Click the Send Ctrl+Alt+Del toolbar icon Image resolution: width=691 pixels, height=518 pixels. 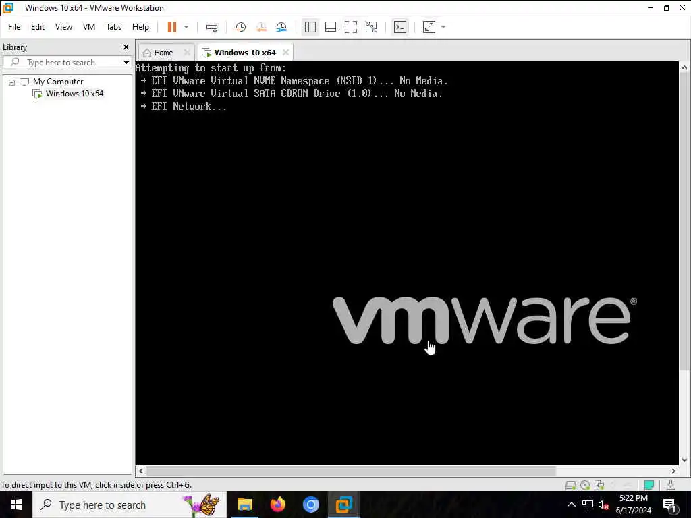click(212, 27)
